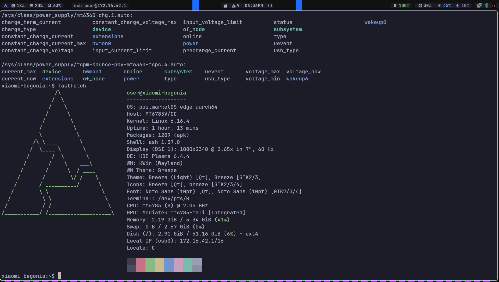This screenshot has height=282, width=499.
Task: Click 'CPU: mt6785 (8) @ 2.05 GHz' line
Action: (167, 205)
